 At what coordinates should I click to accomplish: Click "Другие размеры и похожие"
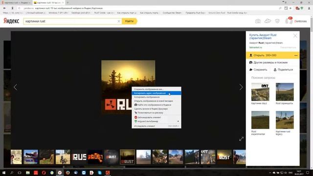click(268, 63)
